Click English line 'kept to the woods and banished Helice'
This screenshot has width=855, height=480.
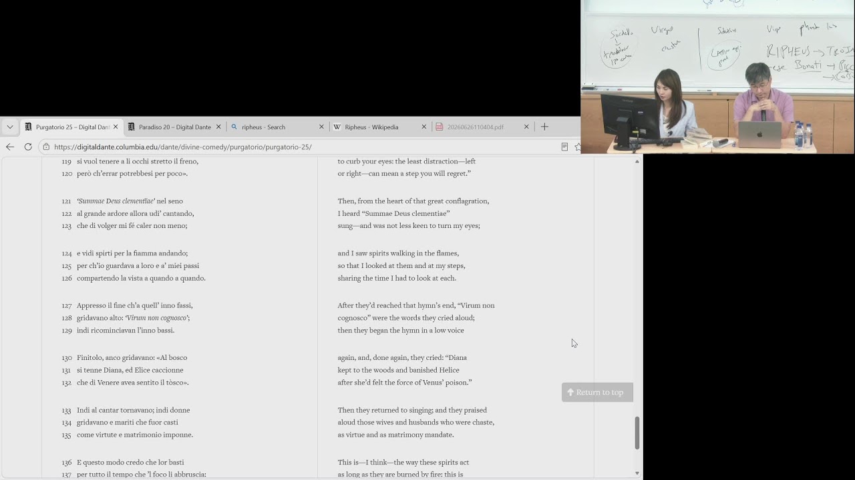(398, 370)
